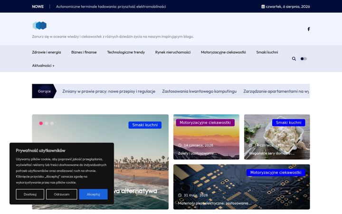Click the Akceptuj cookie button
The image size is (342, 214).
click(94, 194)
